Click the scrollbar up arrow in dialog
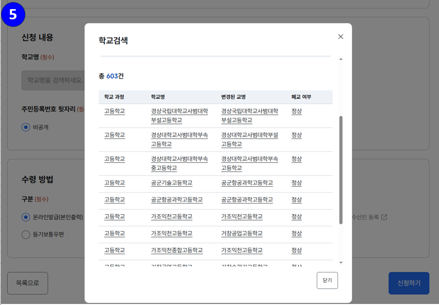The height and width of the screenshot is (305, 439). tap(341, 59)
